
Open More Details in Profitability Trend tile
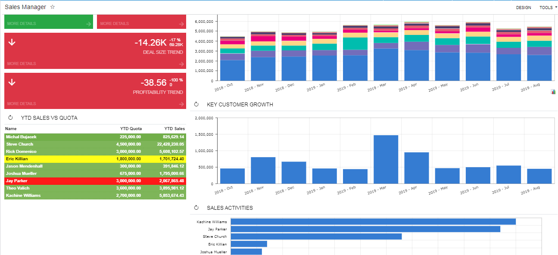(22, 104)
